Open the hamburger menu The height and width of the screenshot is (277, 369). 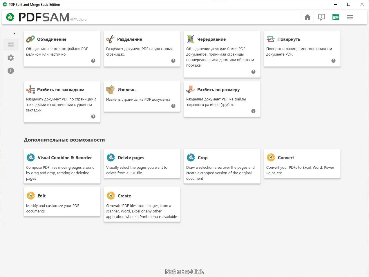[x=350, y=17]
